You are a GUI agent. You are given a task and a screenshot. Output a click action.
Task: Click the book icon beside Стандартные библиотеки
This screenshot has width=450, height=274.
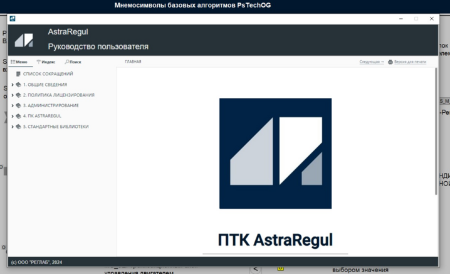pyautogui.click(x=19, y=127)
